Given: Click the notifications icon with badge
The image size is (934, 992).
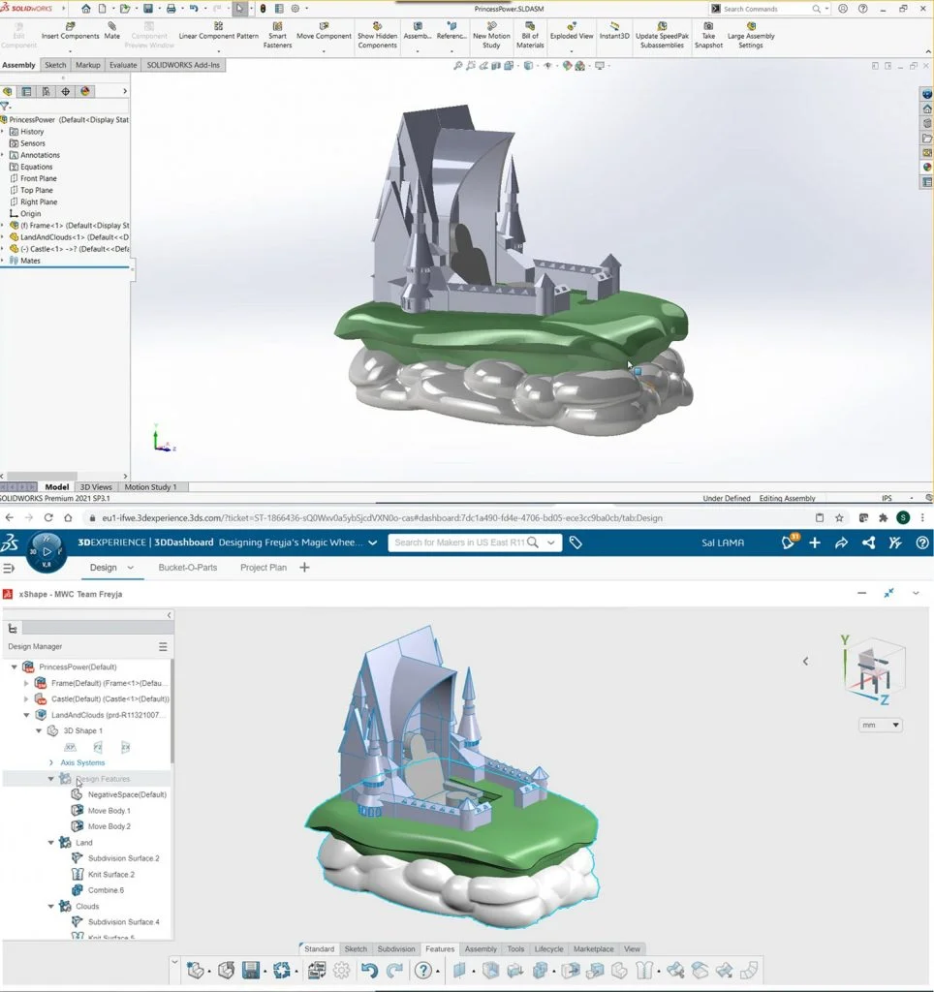Looking at the screenshot, I should (788, 542).
